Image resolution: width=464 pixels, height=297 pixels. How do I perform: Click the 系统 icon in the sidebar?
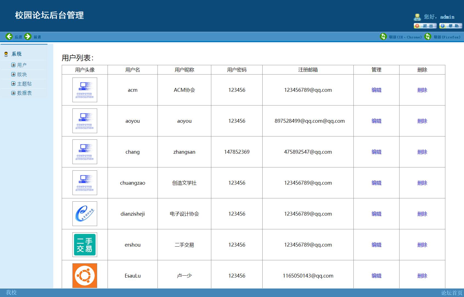(6, 54)
